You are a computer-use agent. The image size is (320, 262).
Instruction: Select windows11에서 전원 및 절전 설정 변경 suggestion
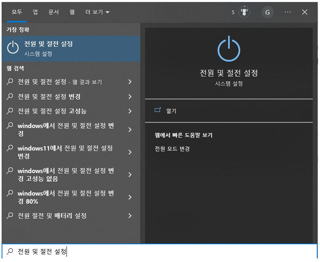point(65,152)
